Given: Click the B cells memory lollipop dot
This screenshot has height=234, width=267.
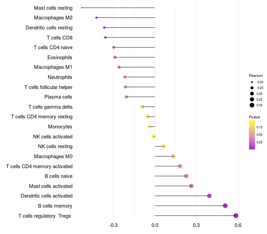Looking at the screenshot, I should (225, 206).
